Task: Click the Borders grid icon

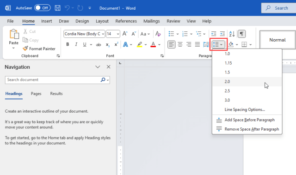Action: pos(244,44)
